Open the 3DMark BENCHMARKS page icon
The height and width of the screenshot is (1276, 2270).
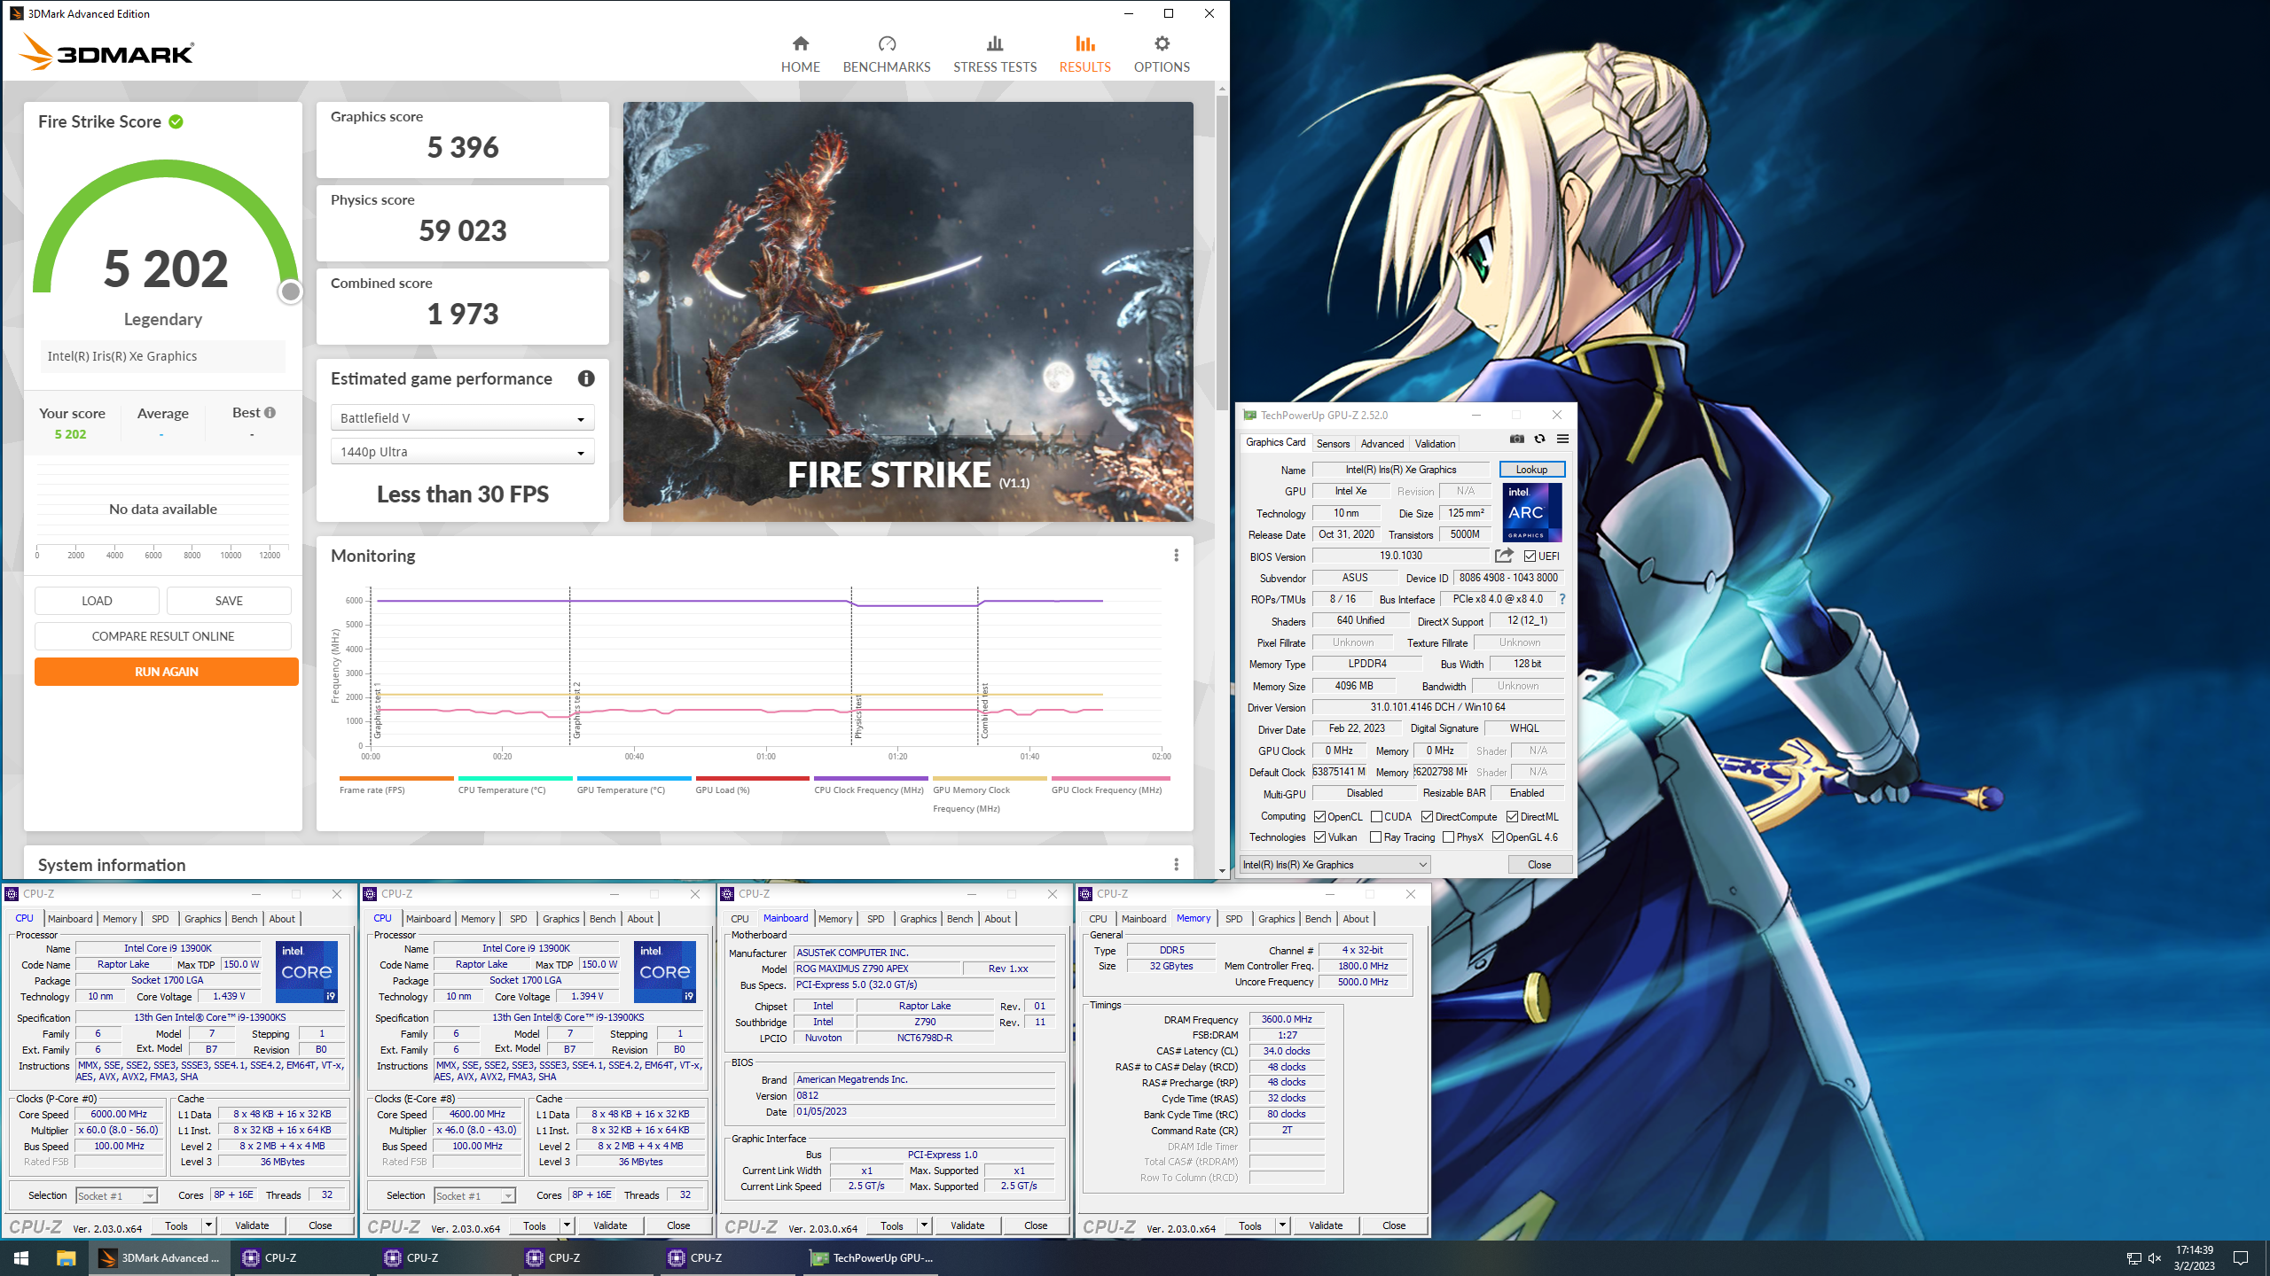pos(887,43)
